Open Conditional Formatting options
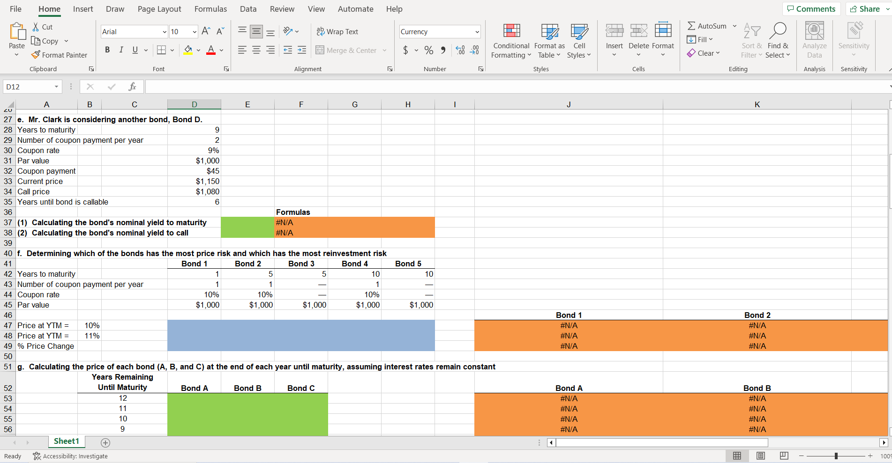 point(510,41)
